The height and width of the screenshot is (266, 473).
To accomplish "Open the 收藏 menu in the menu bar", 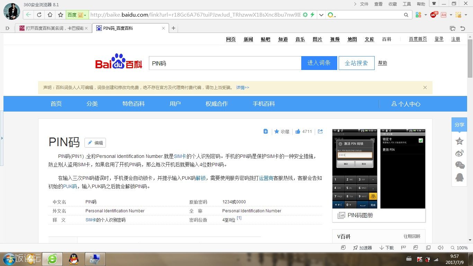I will tap(393, 4).
